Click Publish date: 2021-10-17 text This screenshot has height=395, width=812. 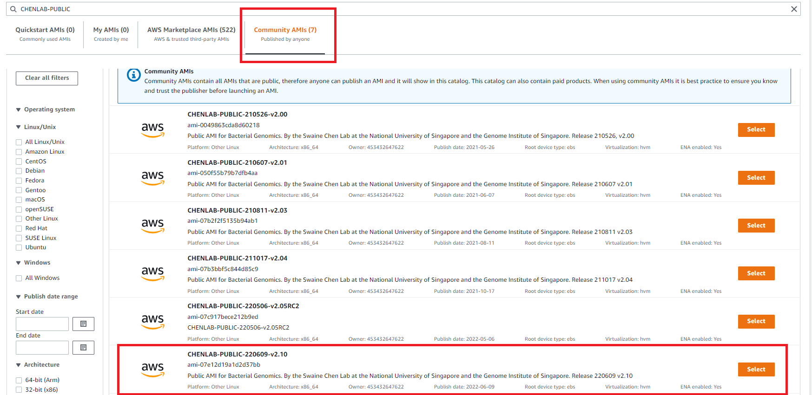coord(464,291)
